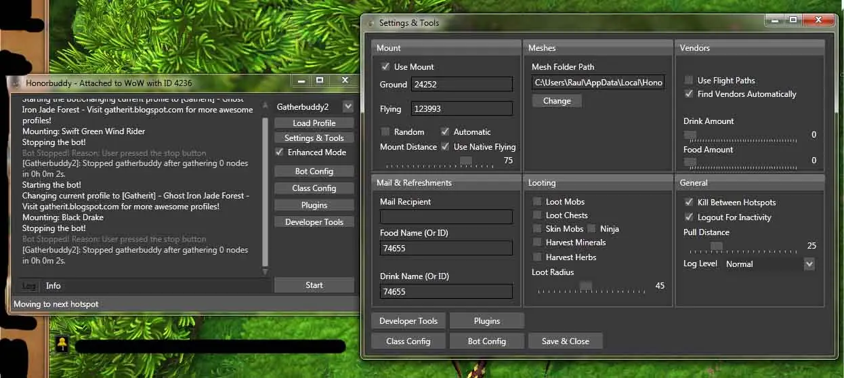Open Bot Config in Honorbuddy window
Screen dimensions: 844x378
[x=314, y=171]
